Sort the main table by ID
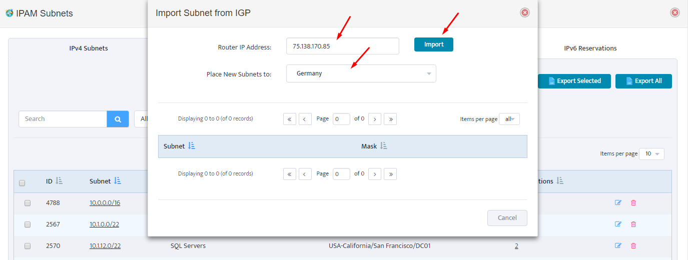The image size is (688, 260). [x=59, y=181]
